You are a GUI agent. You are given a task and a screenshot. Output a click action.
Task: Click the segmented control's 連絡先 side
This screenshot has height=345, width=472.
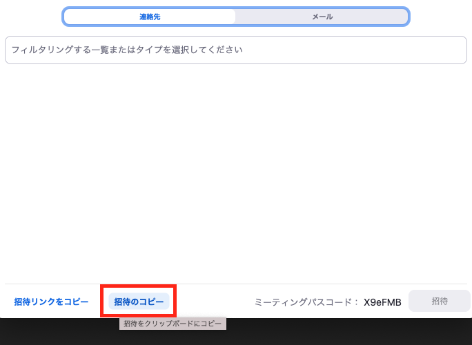point(149,17)
